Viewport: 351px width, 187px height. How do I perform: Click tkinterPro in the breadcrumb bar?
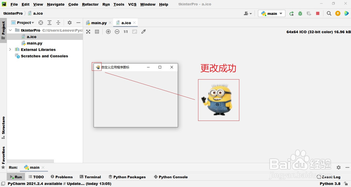click(x=13, y=13)
